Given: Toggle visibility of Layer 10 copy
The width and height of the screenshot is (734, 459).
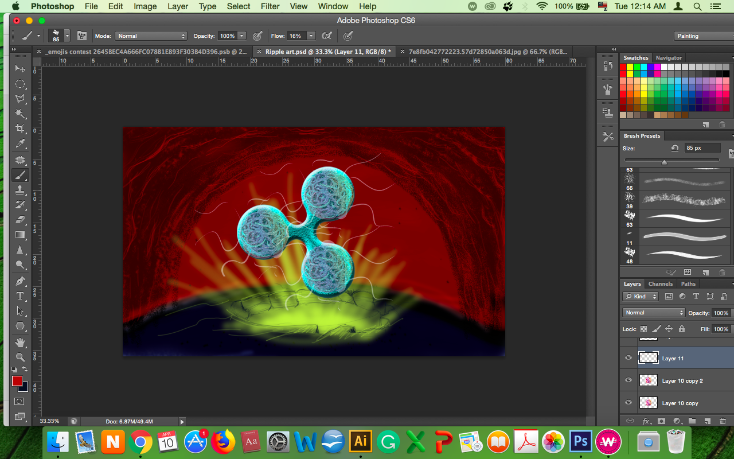Looking at the screenshot, I should pyautogui.click(x=628, y=403).
